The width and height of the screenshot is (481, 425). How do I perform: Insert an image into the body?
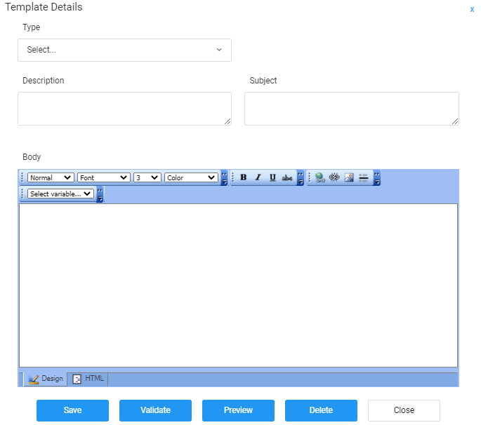pyautogui.click(x=349, y=178)
